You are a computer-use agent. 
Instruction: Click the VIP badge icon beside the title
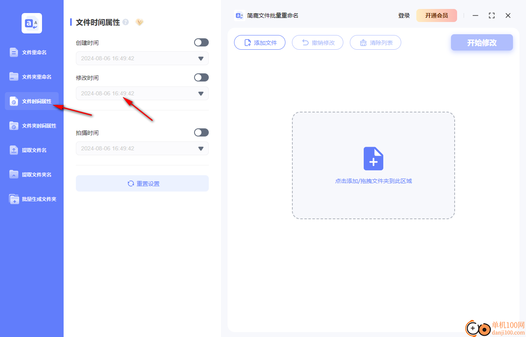point(139,22)
